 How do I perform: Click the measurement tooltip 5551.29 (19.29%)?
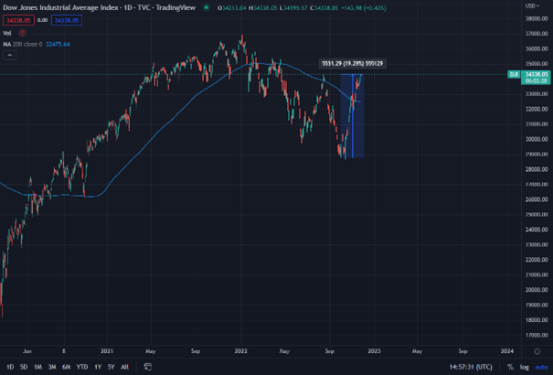tap(352, 63)
